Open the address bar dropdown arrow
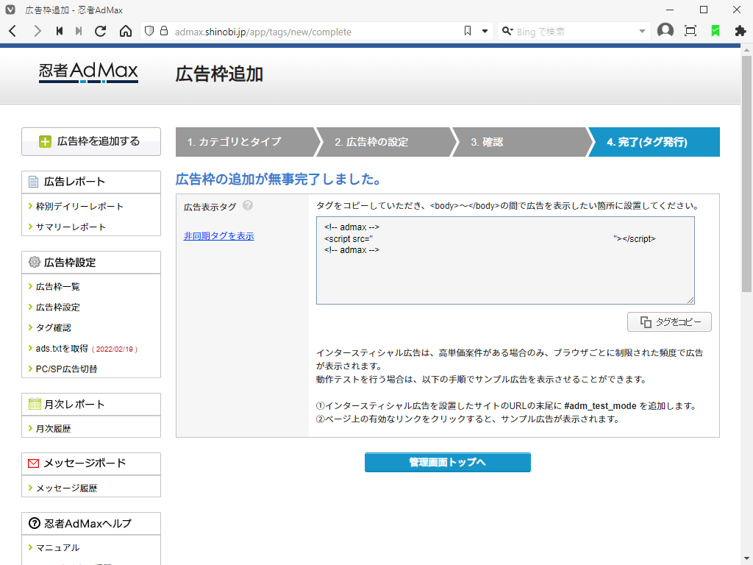This screenshot has width=753, height=565. [x=485, y=32]
